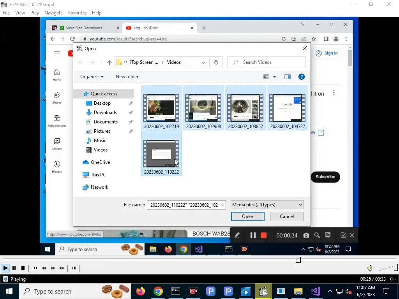This screenshot has width=399, height=299.
Task: Select video file 20230602_102908
Action: 203,108
